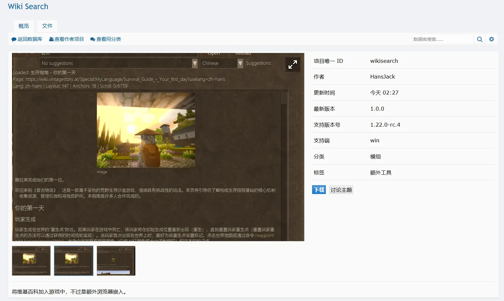The height and width of the screenshot is (301, 504).
Task: Click the icon beside 查看同分类
Action: [93, 39]
